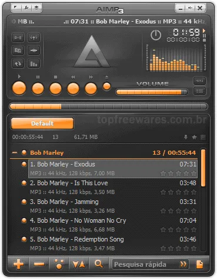Viewport: 217px width, 279px height.
Task: Skip to the next track
Action: pyautogui.click(x=91, y=89)
